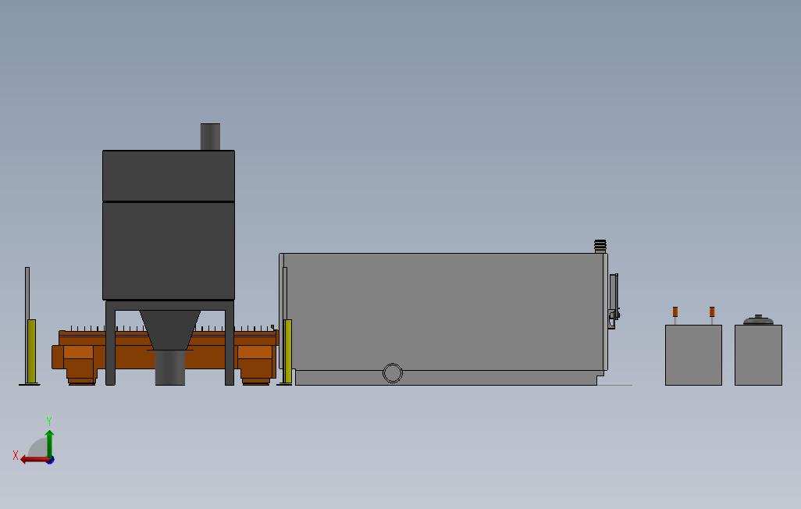Select the left orange terminal on the small box
Screen dimensions: 801x509
click(x=675, y=312)
